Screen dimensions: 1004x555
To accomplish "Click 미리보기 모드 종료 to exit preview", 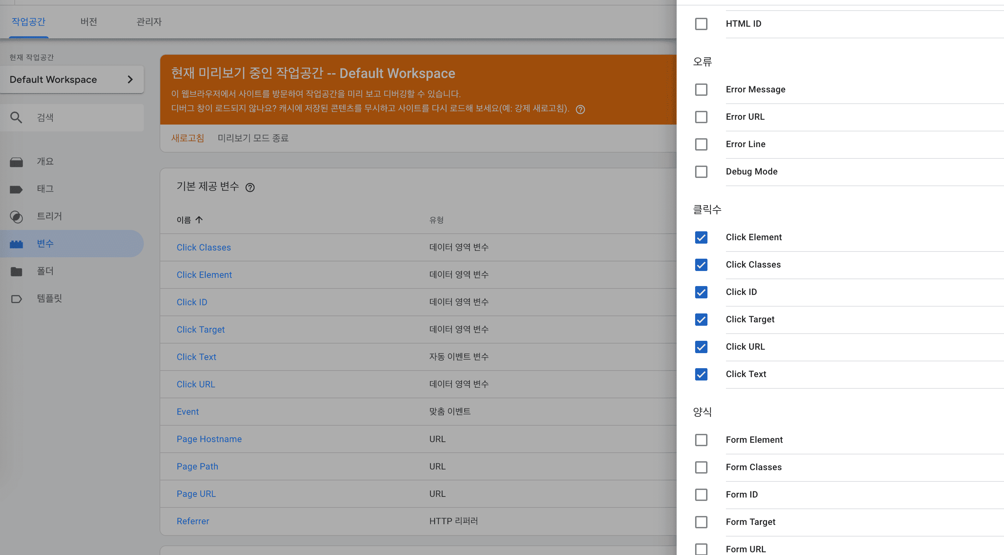I will pos(253,138).
